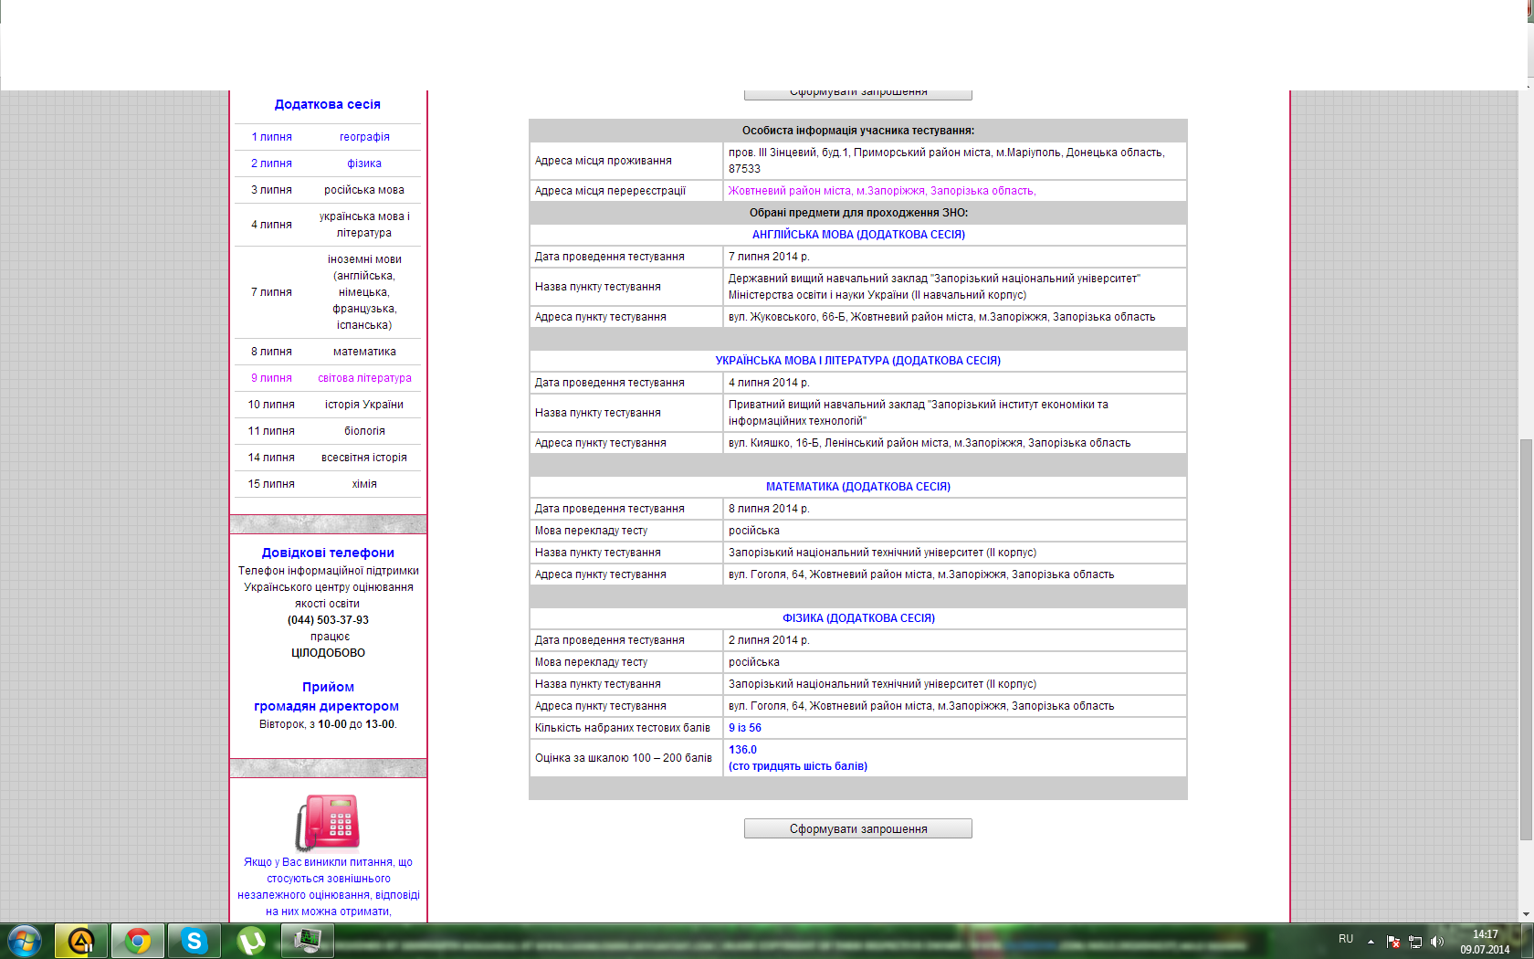
Task: Open Action Center flag icon
Action: (1393, 942)
